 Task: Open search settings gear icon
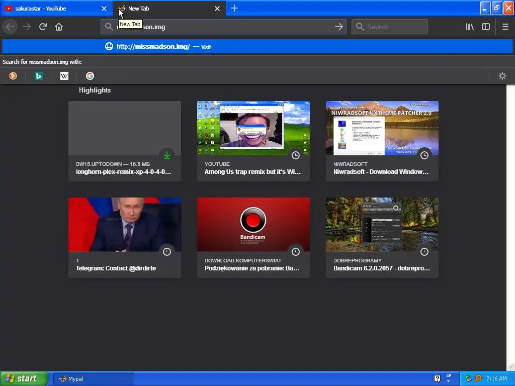[502, 76]
